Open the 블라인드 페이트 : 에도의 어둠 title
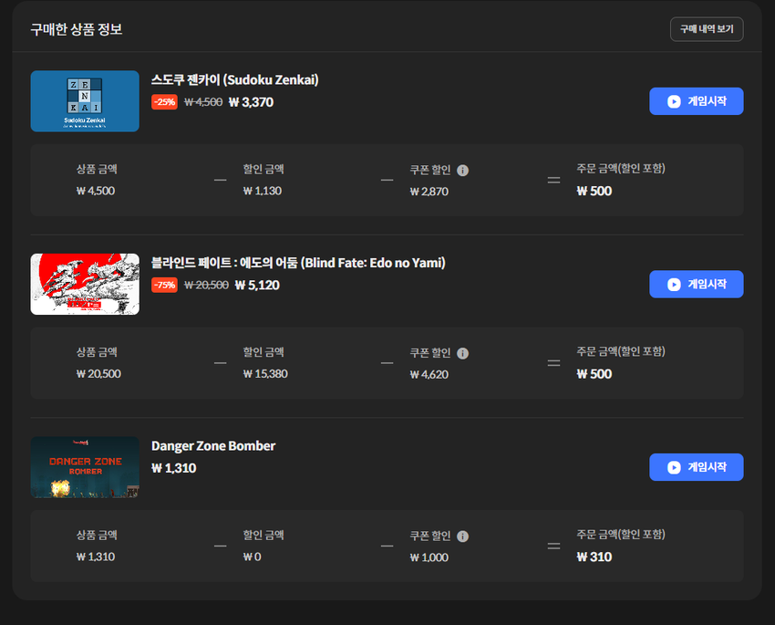Screen dimensions: 775x625 (x=298, y=263)
